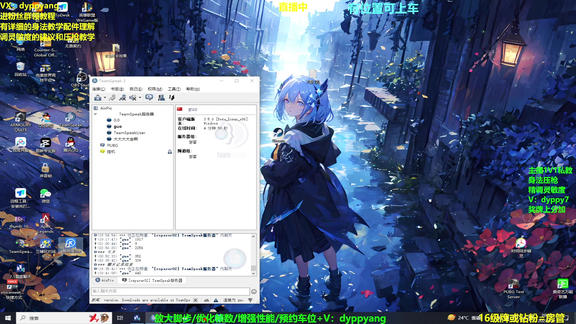Open the TeamSpeak 3 desktop shortcut

pos(70,122)
